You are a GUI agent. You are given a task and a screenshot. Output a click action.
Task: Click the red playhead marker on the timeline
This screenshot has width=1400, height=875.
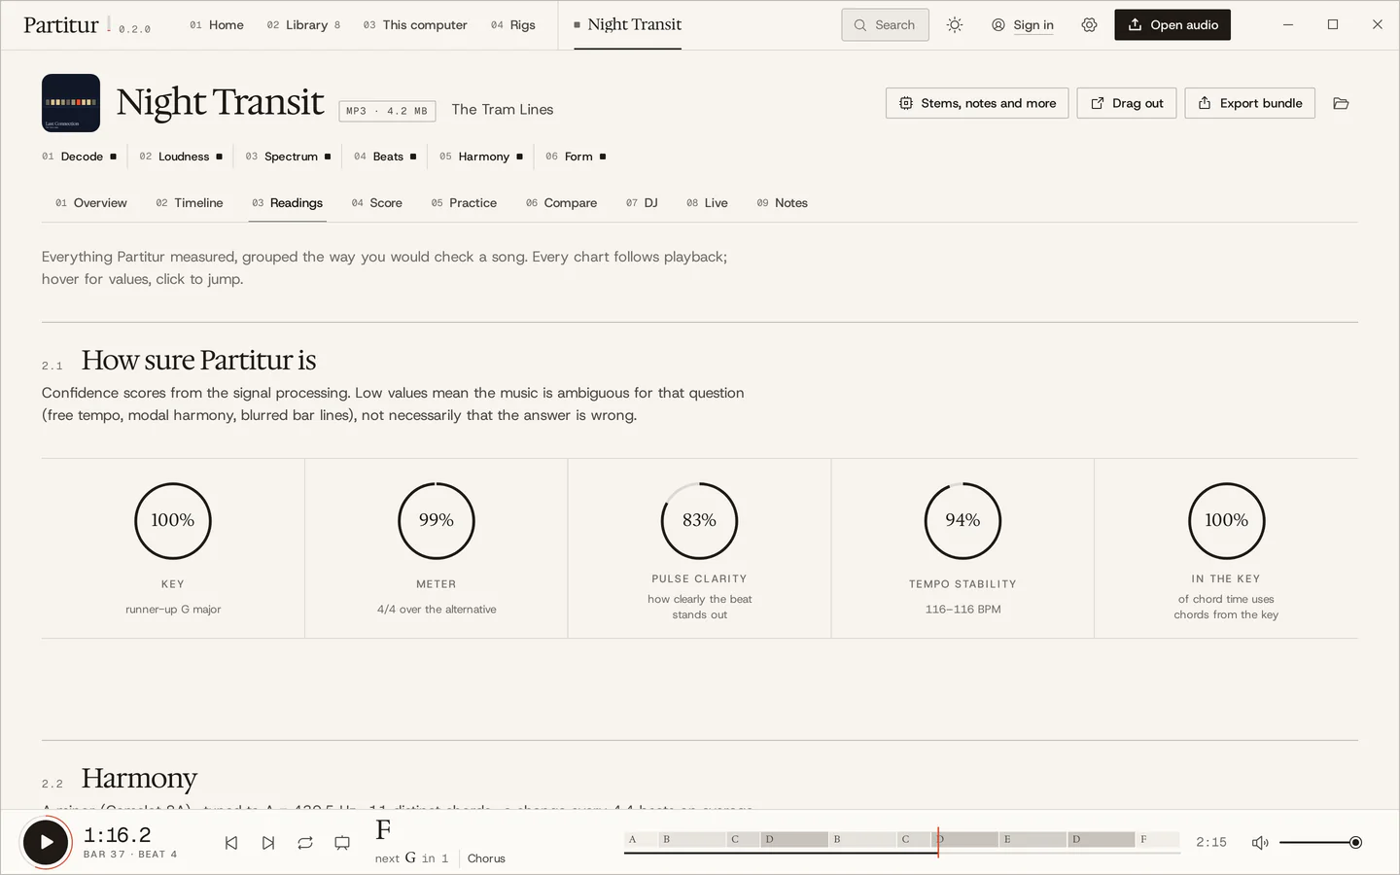pos(938,842)
